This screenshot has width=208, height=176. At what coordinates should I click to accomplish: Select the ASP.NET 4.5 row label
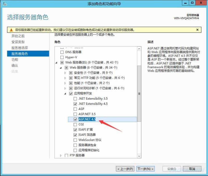[87, 119]
